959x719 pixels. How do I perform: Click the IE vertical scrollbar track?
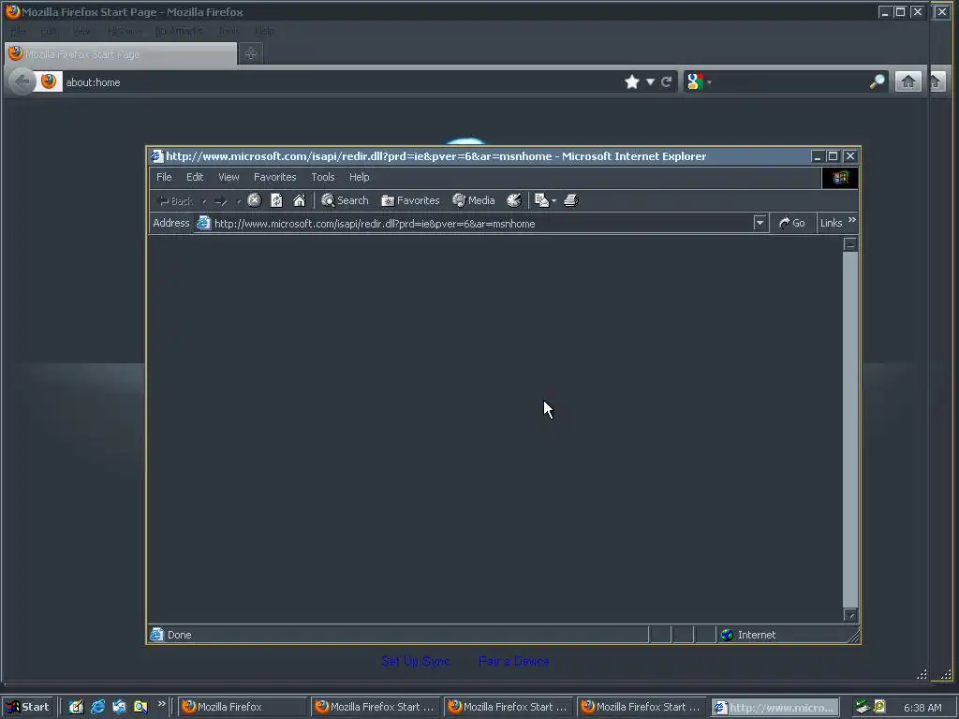850,430
